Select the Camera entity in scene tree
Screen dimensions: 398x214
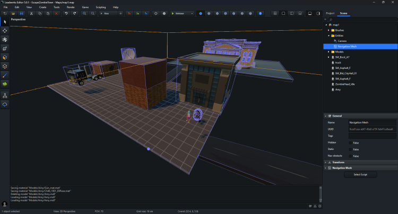342,41
